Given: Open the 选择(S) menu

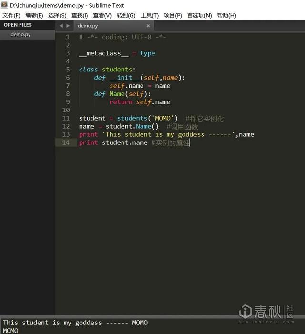Looking at the screenshot, I should click(x=57, y=15).
